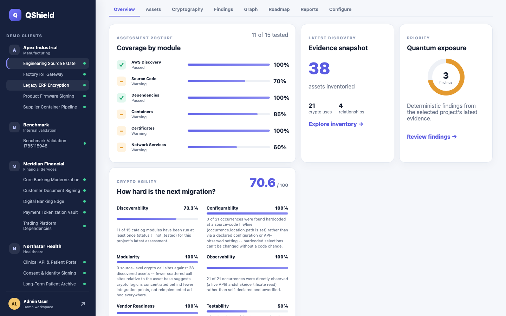Click the Network Services 60% progress bar

[229, 147]
